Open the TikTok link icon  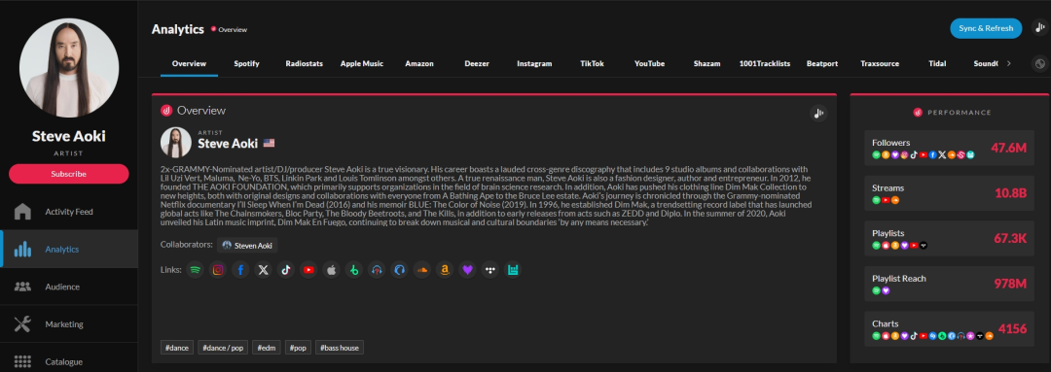285,270
